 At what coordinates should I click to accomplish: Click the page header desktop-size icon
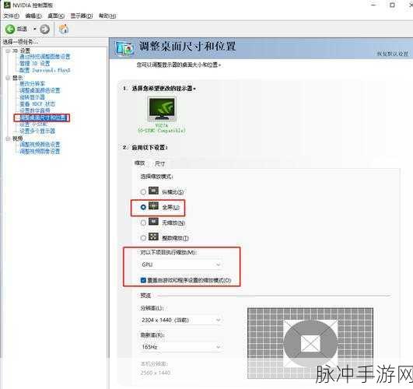click(124, 48)
